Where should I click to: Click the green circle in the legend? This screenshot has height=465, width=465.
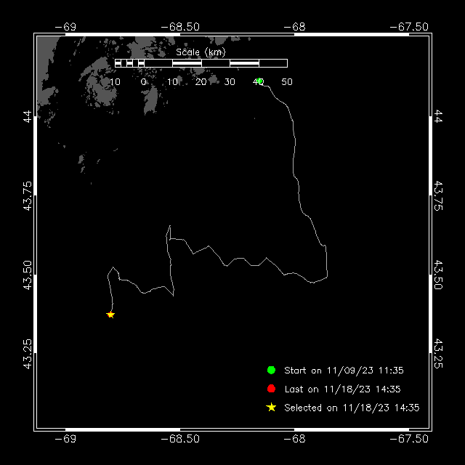coord(271,371)
